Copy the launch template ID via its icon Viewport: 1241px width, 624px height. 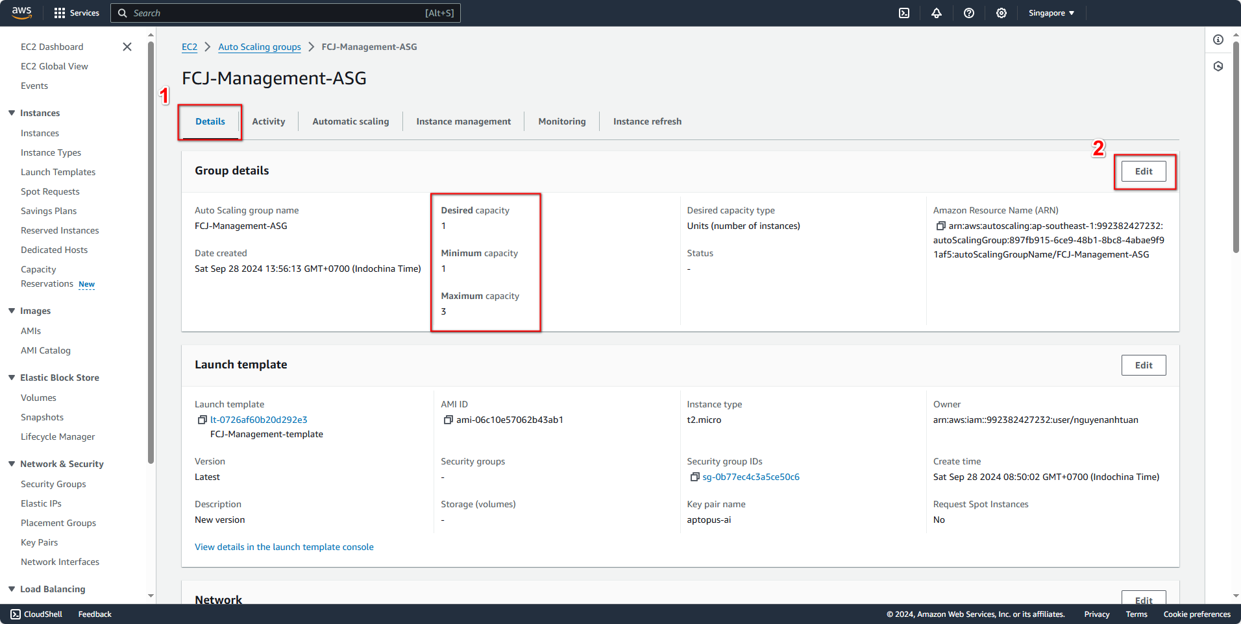pos(202,420)
